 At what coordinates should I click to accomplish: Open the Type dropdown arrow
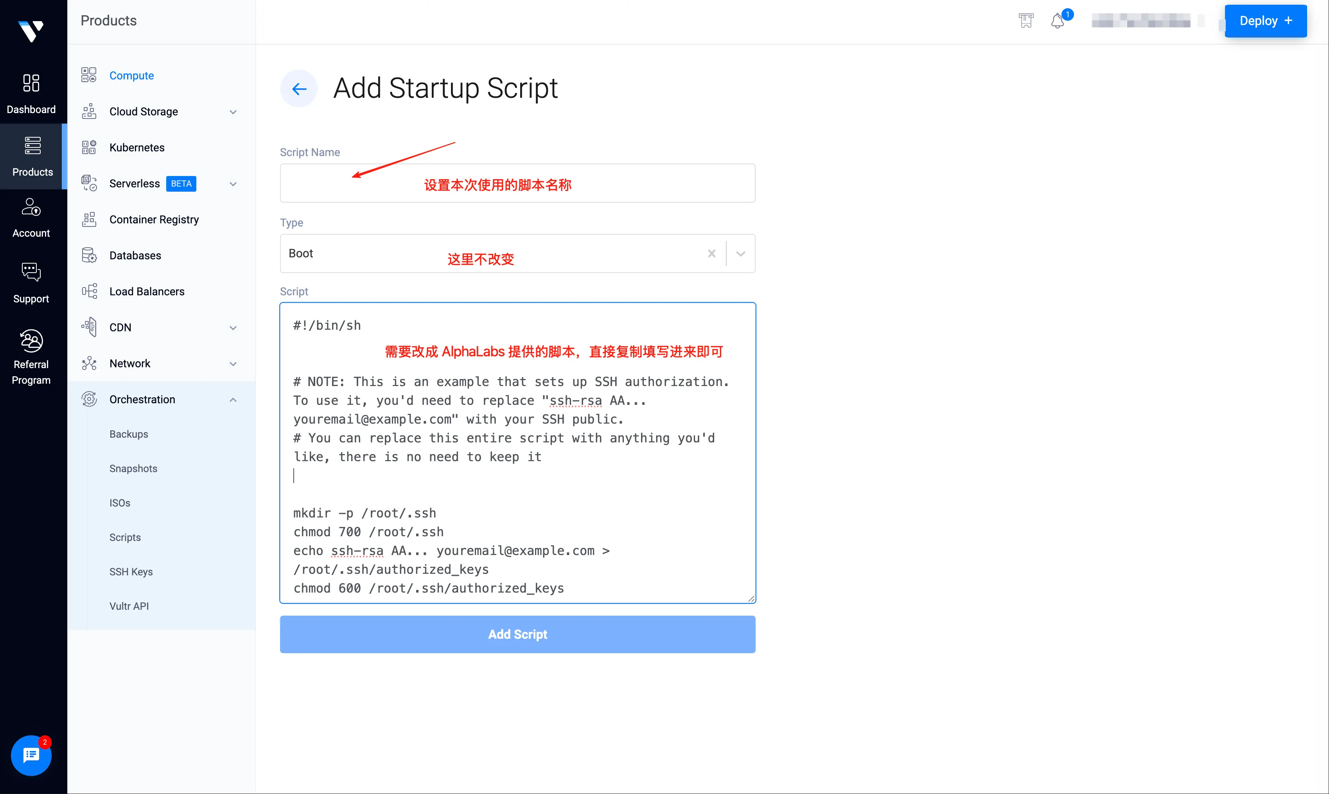[740, 253]
